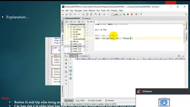
Task: Open Project panel gear settings dropdown
Action: [x=79, y=22]
